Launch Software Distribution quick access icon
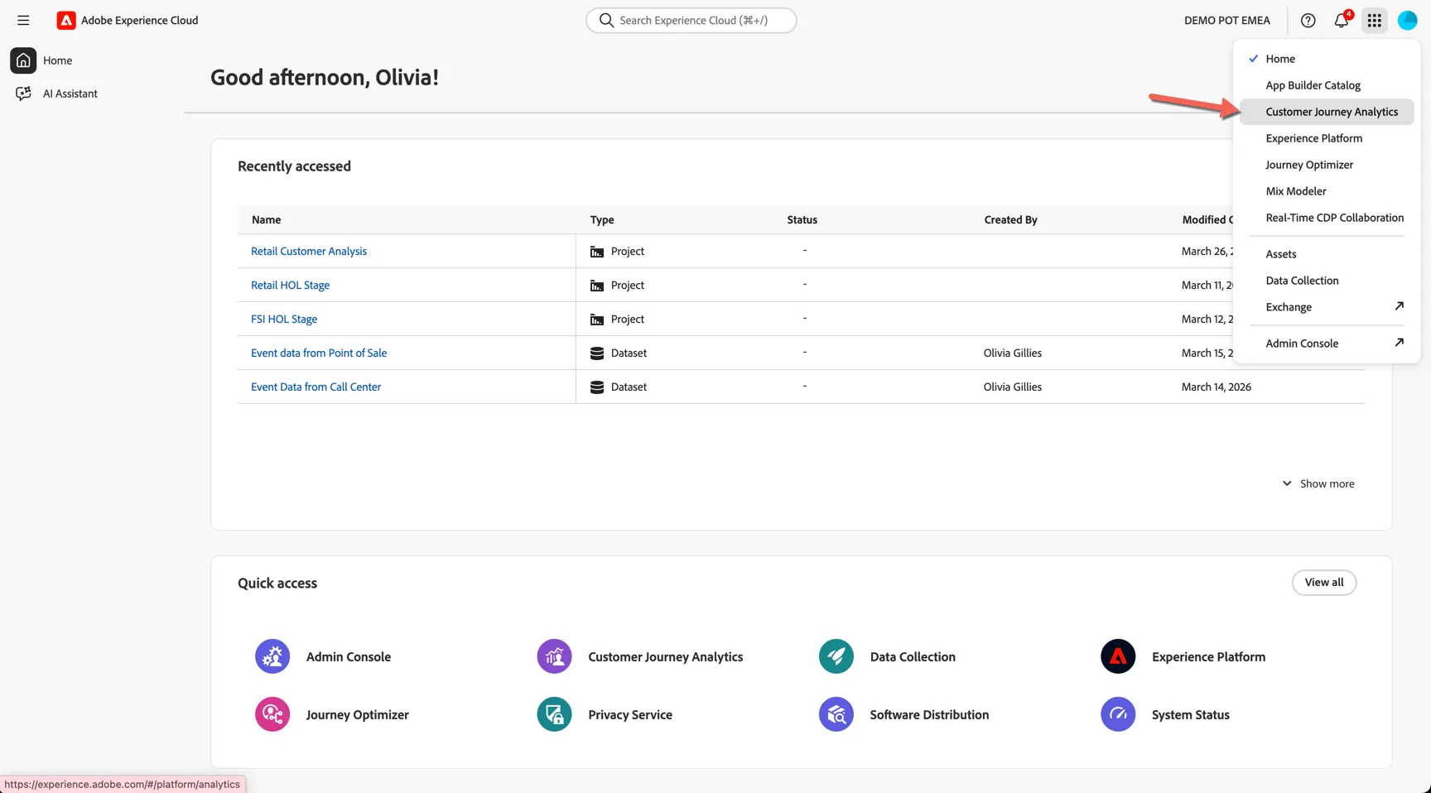Viewport: 1431px width, 793px height. click(836, 714)
